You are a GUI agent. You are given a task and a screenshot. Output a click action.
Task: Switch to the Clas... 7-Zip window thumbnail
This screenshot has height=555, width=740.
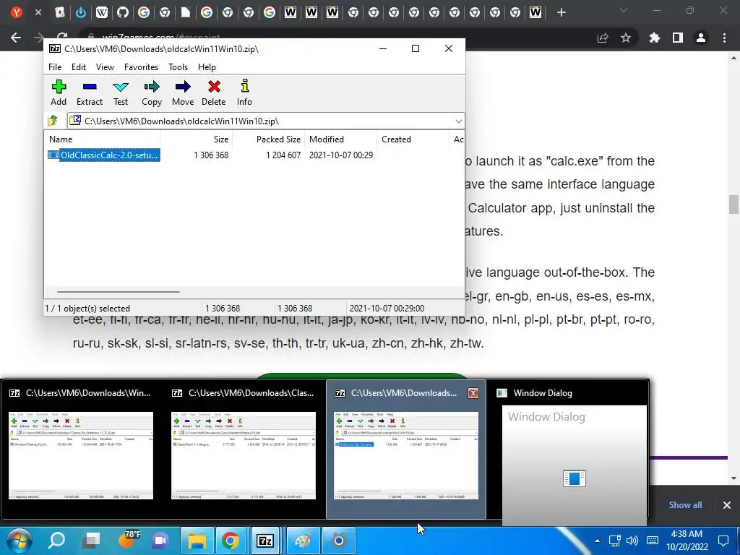244,448
